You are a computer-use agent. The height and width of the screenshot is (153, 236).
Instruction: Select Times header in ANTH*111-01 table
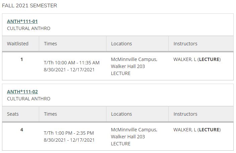(51, 44)
